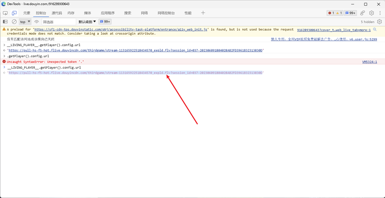
Task: Open console settings gear icon
Action: (379, 22)
